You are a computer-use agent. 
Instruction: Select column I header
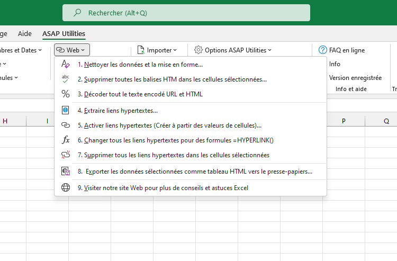click(47, 121)
